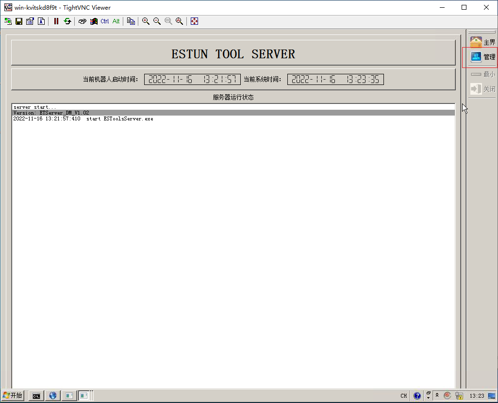Select the 'Version: ETServer_DM_V1.02' log line

point(233,113)
